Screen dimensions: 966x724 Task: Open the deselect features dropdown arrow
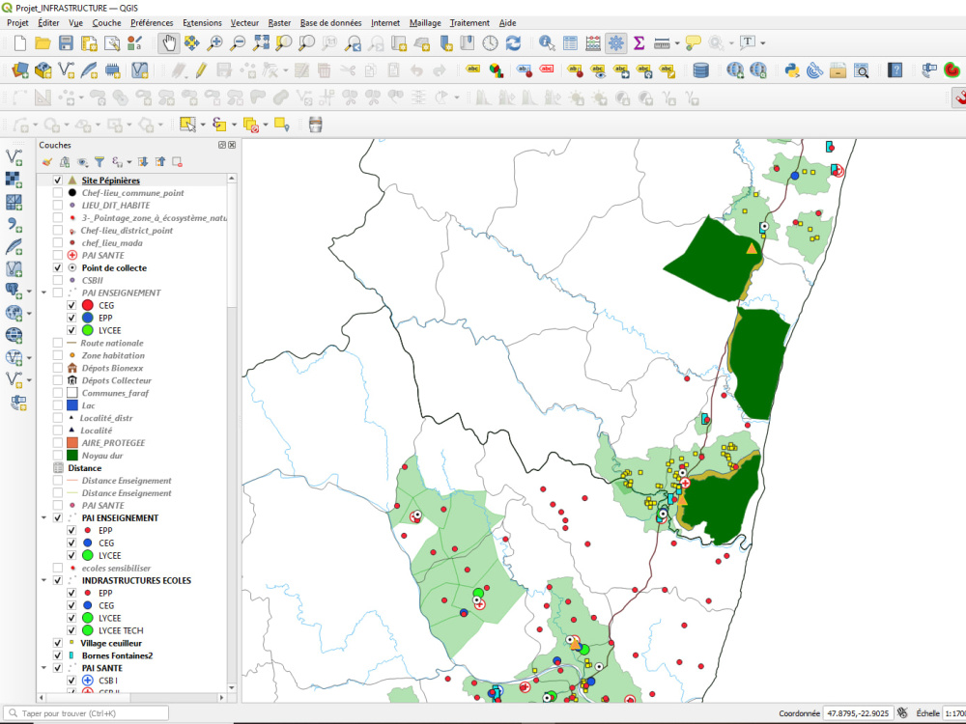[267, 125]
